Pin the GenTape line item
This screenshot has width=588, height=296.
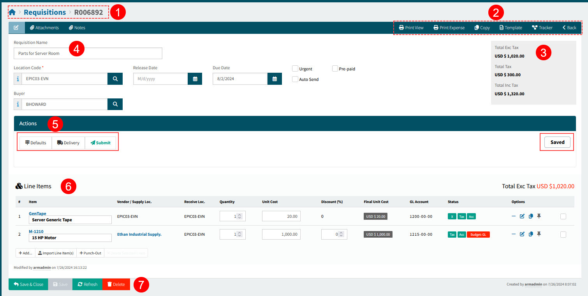click(x=539, y=216)
